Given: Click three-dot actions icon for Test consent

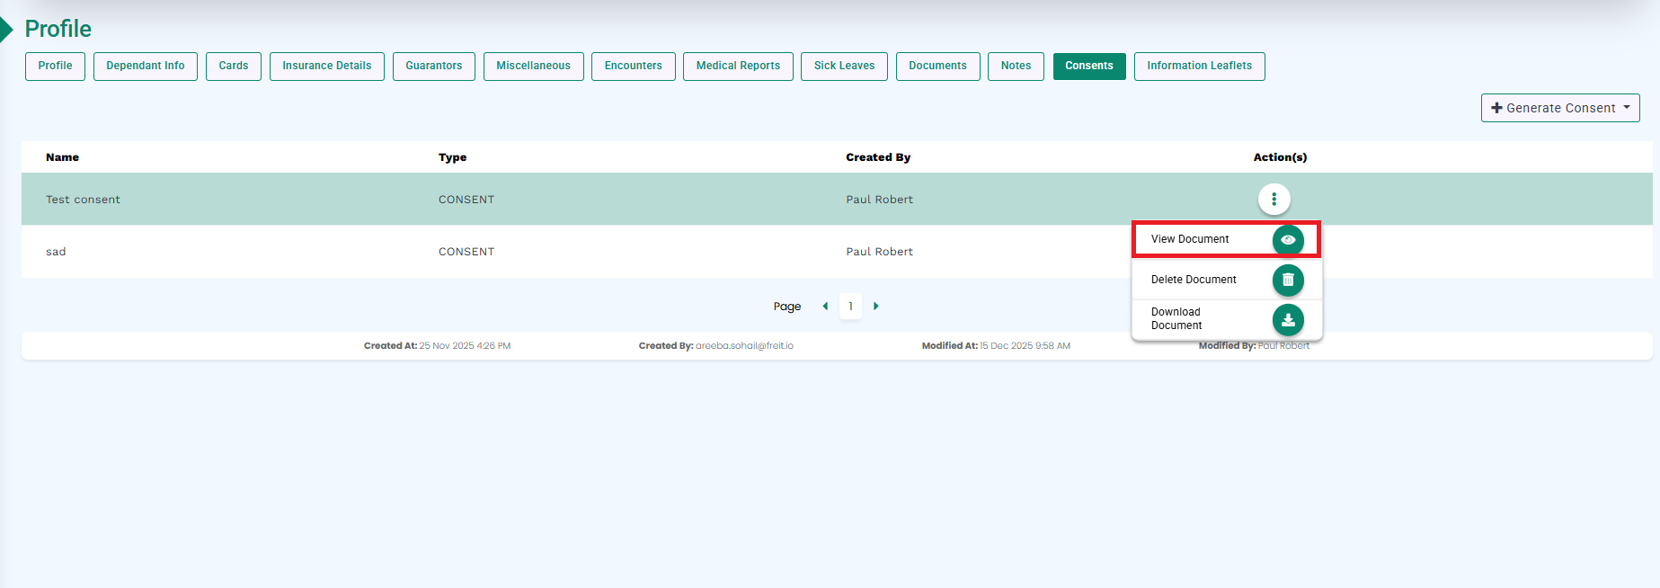Looking at the screenshot, I should click(x=1274, y=199).
